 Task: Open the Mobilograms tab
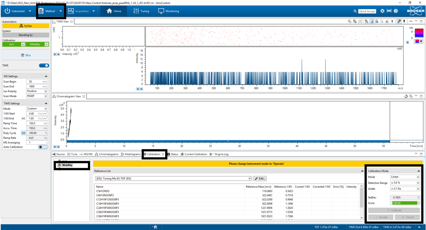[131, 154]
